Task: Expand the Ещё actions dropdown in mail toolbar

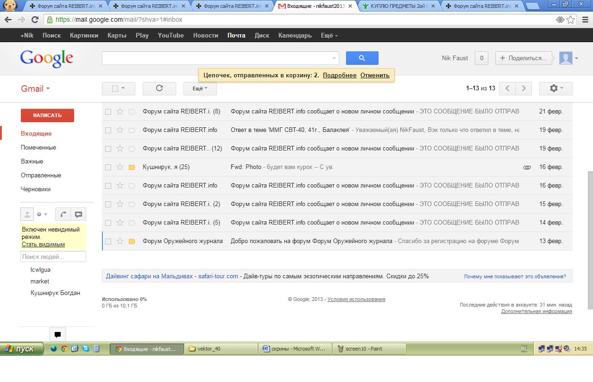Action: point(200,88)
